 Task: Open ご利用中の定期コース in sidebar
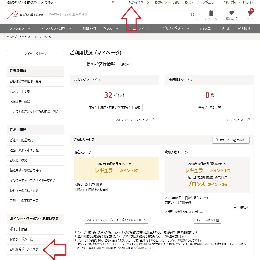(x=35, y=201)
